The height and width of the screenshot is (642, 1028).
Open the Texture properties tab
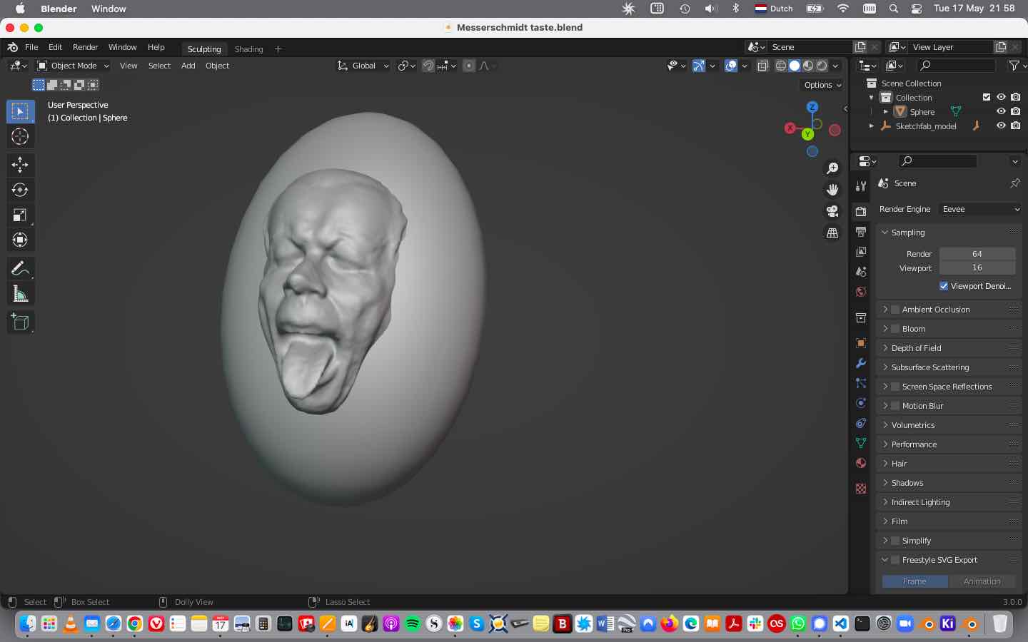861,489
